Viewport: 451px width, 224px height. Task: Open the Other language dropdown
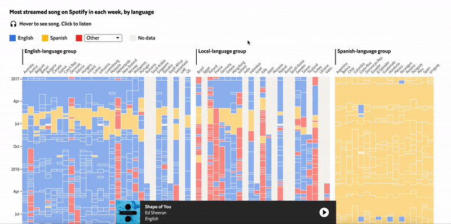pos(103,38)
